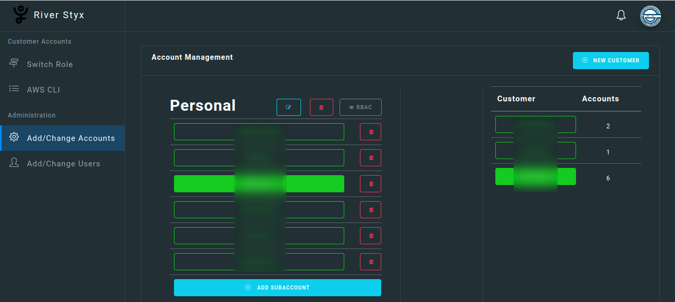The height and width of the screenshot is (302, 675).
Task: Click the notification bell icon
Action: coord(621,15)
